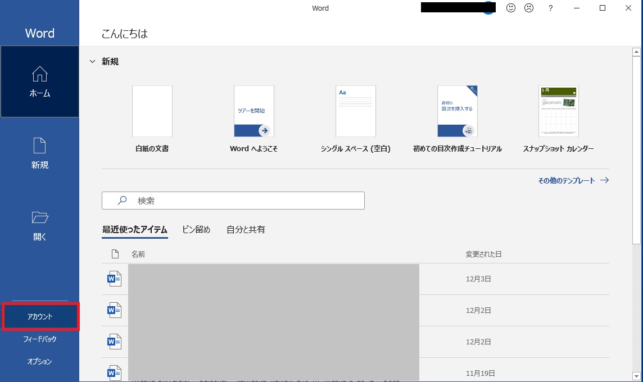Viewport: 643px width, 382px height.
Task: Click the date 12月3日 in file list
Action: (478, 279)
